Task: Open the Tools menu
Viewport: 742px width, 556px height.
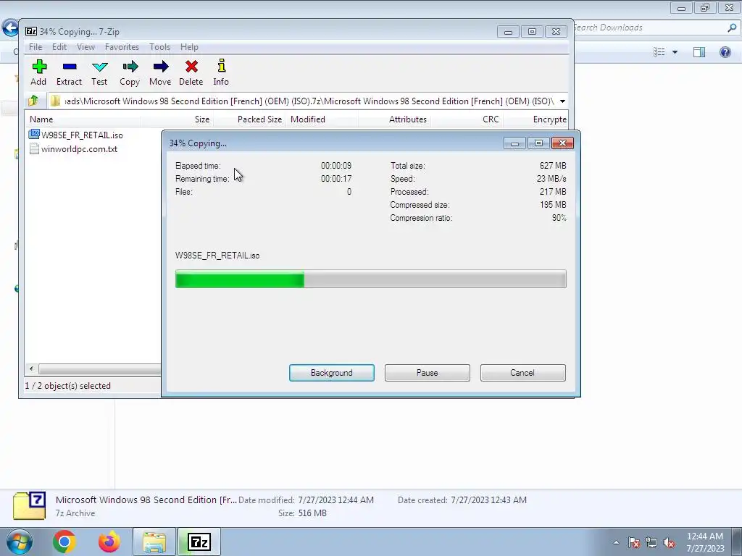Action: coord(159,47)
